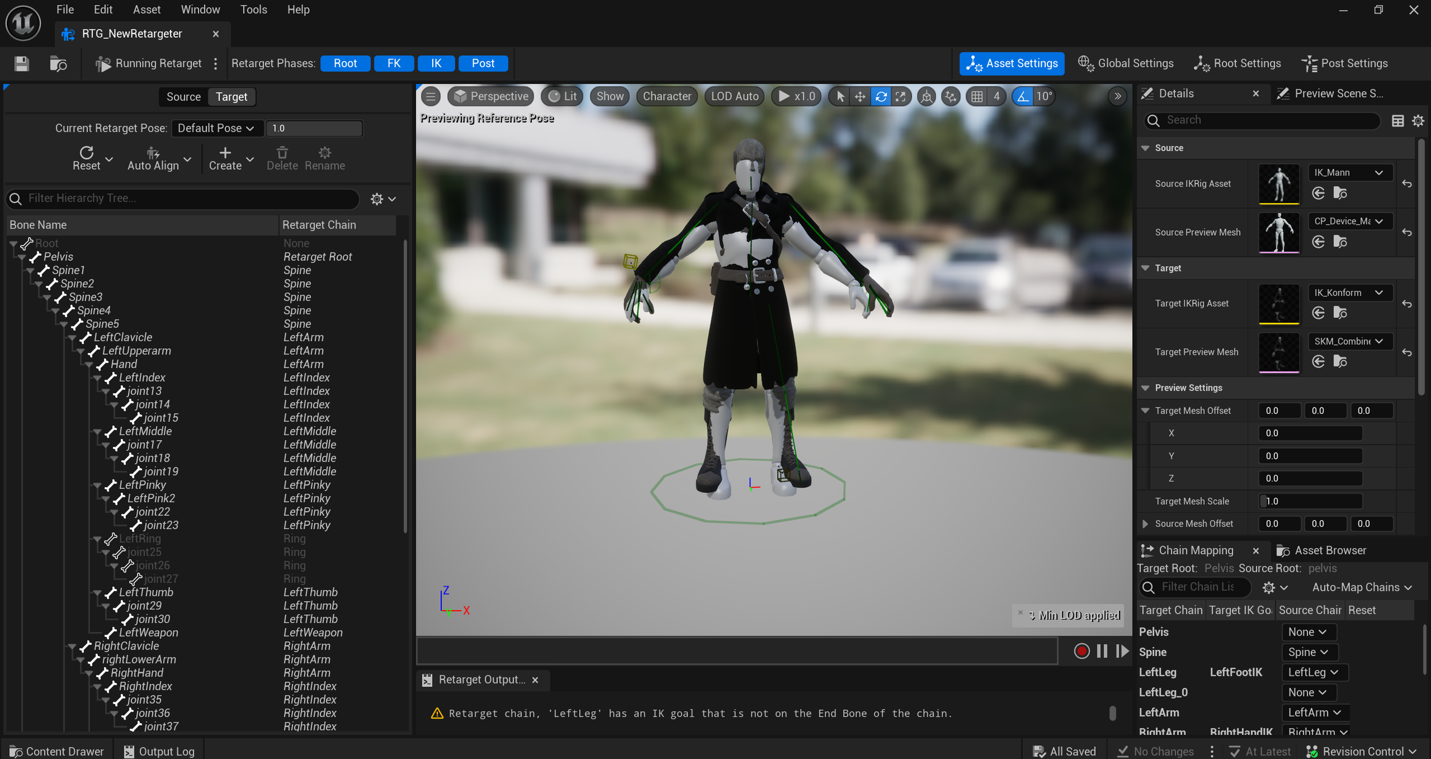This screenshot has width=1431, height=759.
Task: Click the save asset floppy disk icon
Action: [x=22, y=64]
